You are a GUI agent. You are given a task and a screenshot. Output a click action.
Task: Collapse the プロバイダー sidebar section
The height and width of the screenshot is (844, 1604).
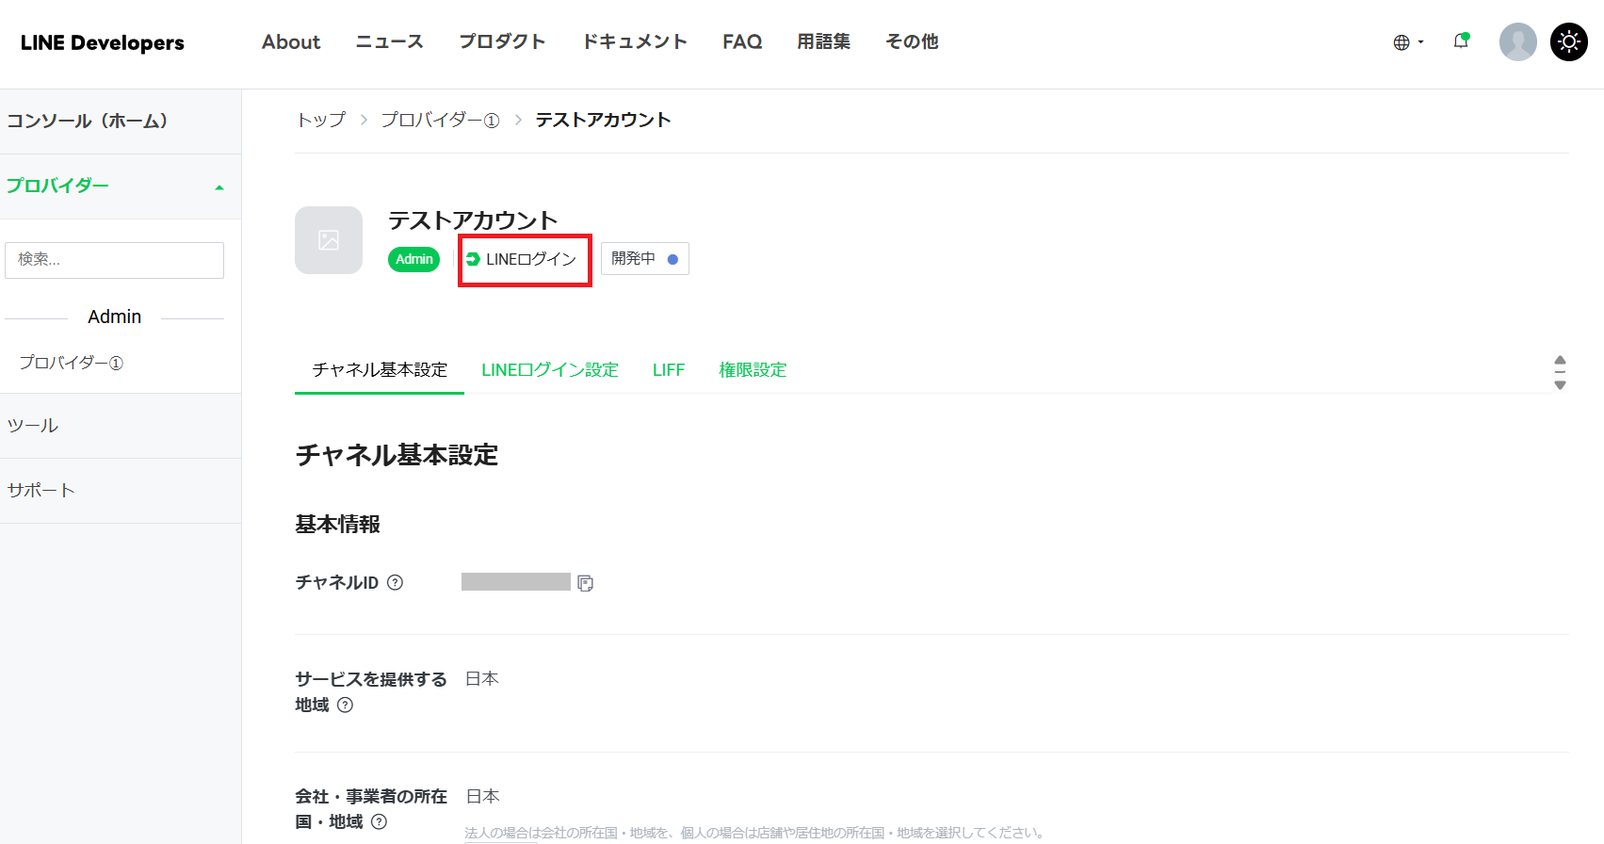[219, 187]
